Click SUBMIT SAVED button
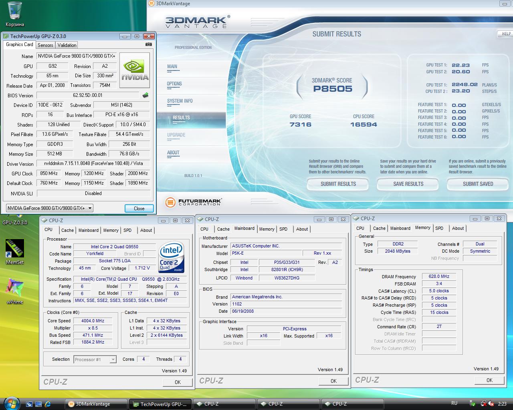Viewport: 513px width, 410px height. [478, 184]
